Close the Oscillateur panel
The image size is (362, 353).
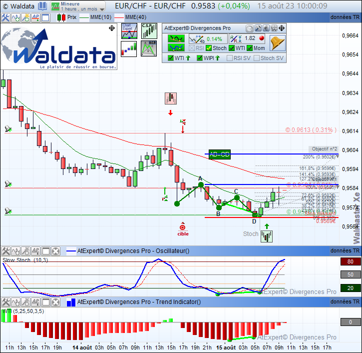pos(55,251)
